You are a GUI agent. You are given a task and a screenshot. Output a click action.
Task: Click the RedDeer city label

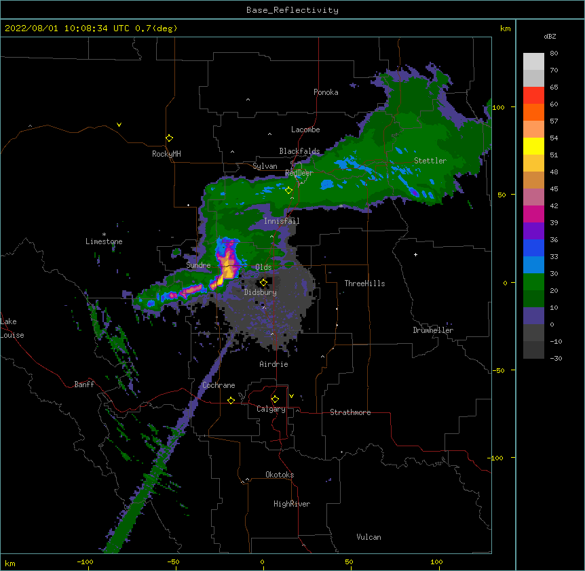pos(299,172)
